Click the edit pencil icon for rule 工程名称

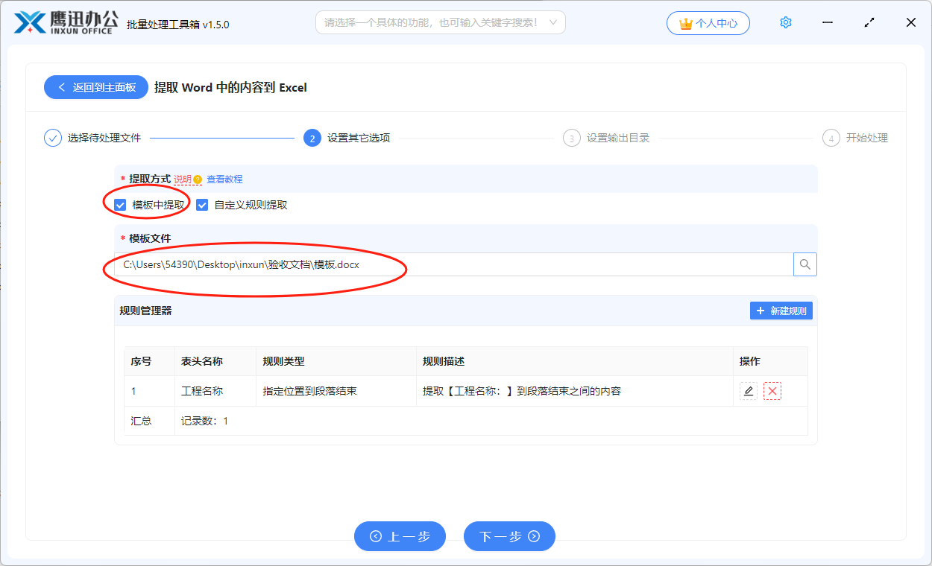point(748,390)
